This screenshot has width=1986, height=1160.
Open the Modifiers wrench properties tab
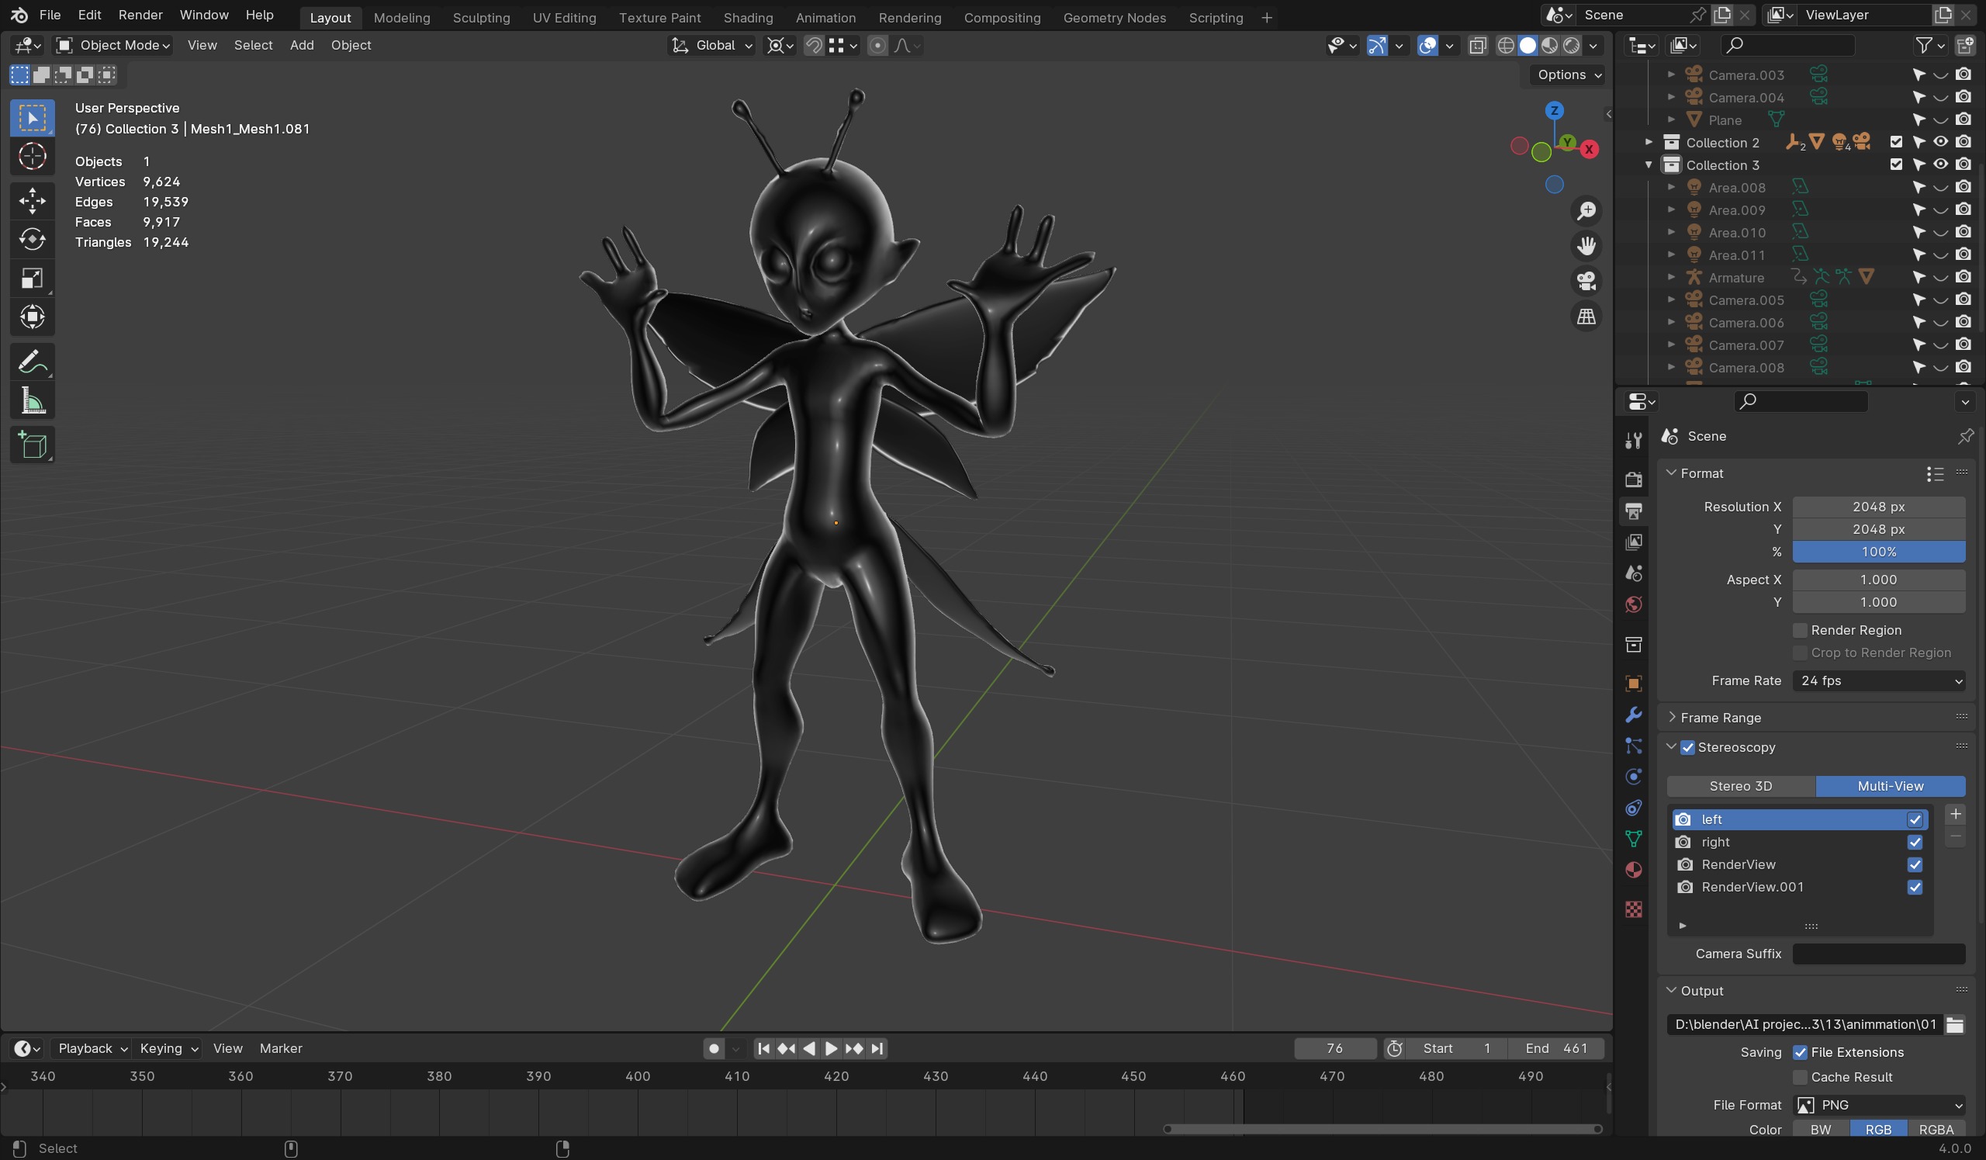pyautogui.click(x=1633, y=715)
